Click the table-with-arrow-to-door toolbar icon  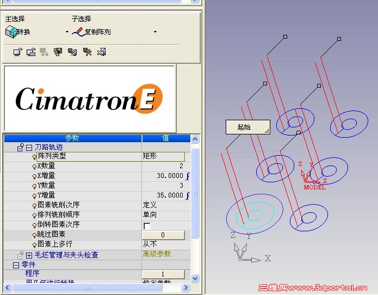point(72,52)
